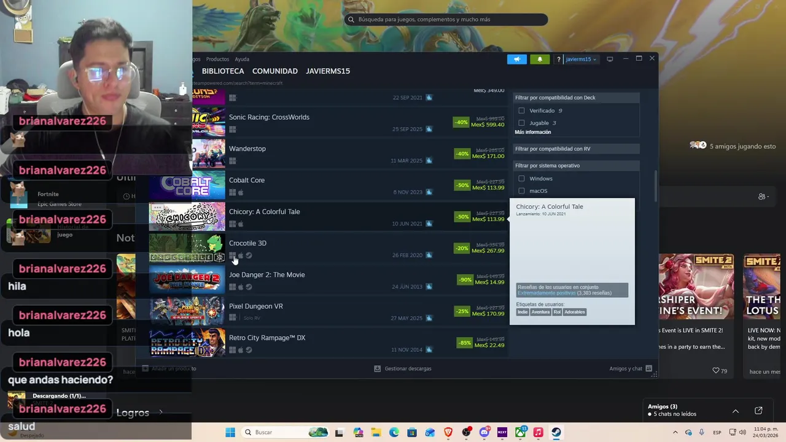Open the COMUNIDAD tab in Steam

[275, 71]
